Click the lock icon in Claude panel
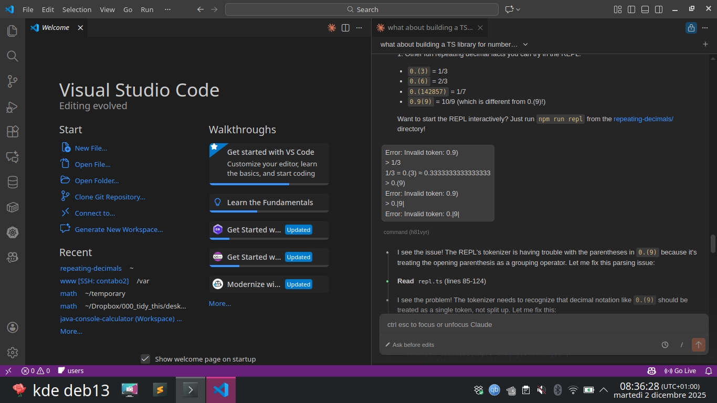 (691, 28)
